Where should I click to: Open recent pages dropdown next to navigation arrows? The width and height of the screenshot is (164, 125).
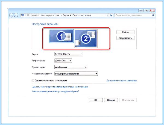click(19, 15)
